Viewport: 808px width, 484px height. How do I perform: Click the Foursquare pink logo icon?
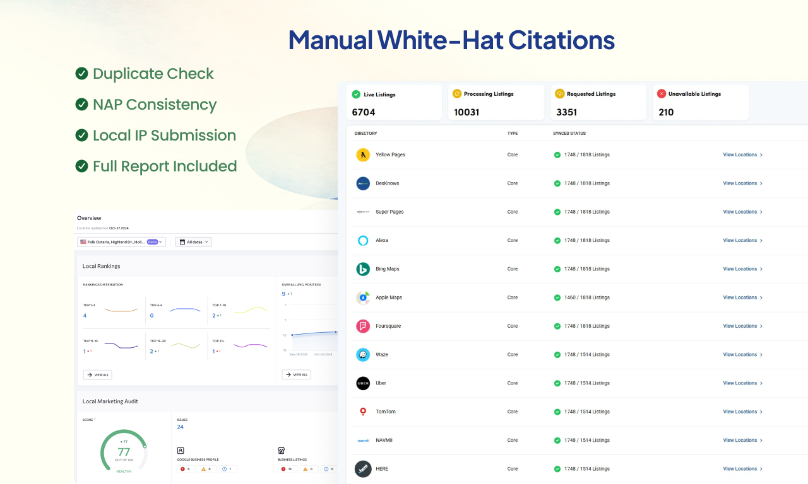tap(362, 326)
